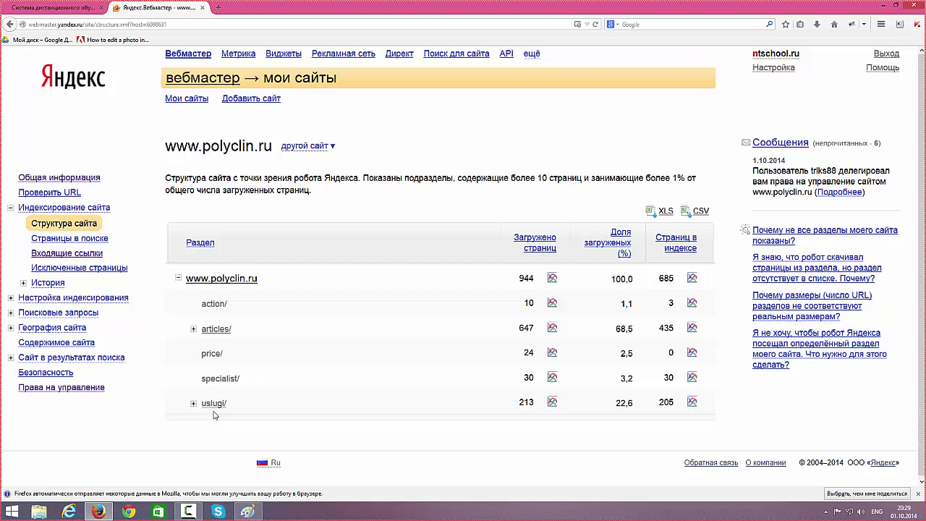Click the Google search field

(x=691, y=24)
